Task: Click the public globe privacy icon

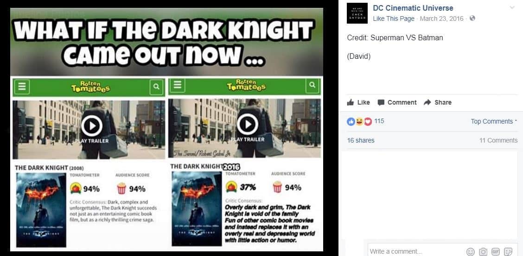Action: [x=472, y=19]
